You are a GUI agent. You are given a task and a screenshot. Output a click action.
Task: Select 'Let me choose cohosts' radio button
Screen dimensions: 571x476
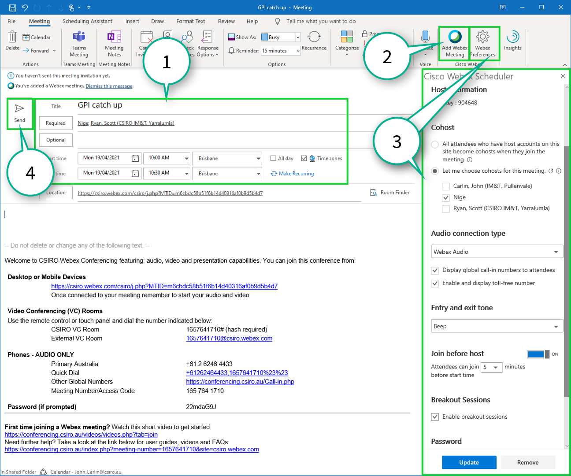(x=435, y=171)
